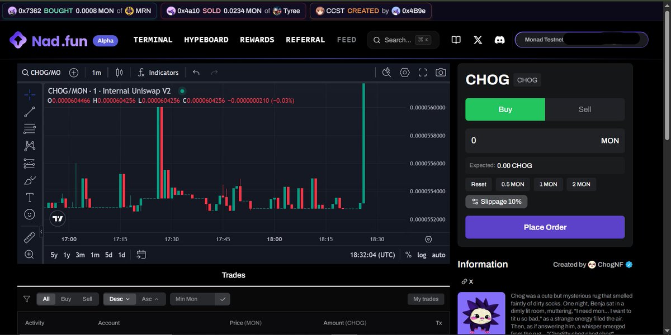671x335 pixels.
Task: Click the TradingView logo on chart
Action: coord(57,219)
